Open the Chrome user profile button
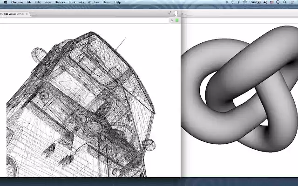 [176, 13]
